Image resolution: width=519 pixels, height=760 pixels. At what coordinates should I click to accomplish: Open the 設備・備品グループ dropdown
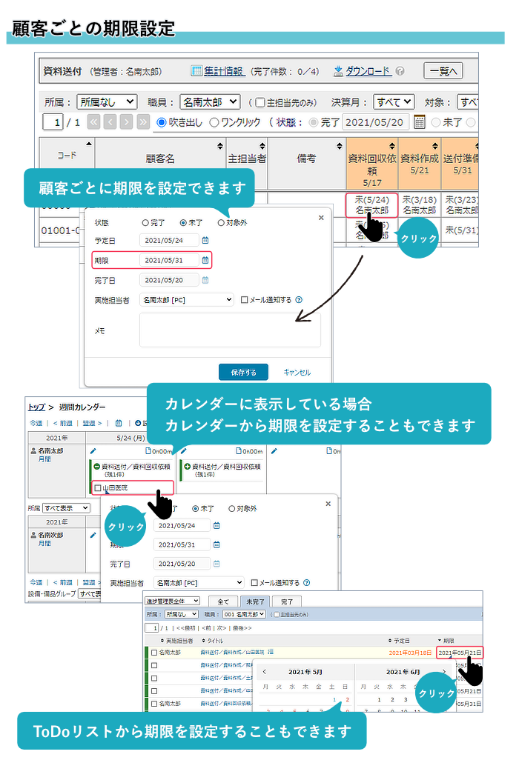[x=90, y=594]
